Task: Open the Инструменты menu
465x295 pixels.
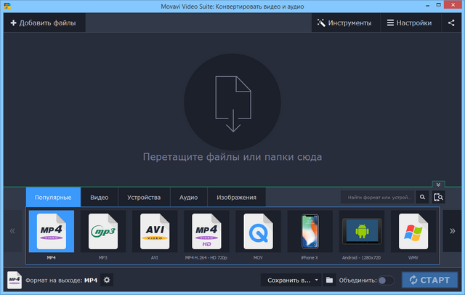Action: (344, 23)
